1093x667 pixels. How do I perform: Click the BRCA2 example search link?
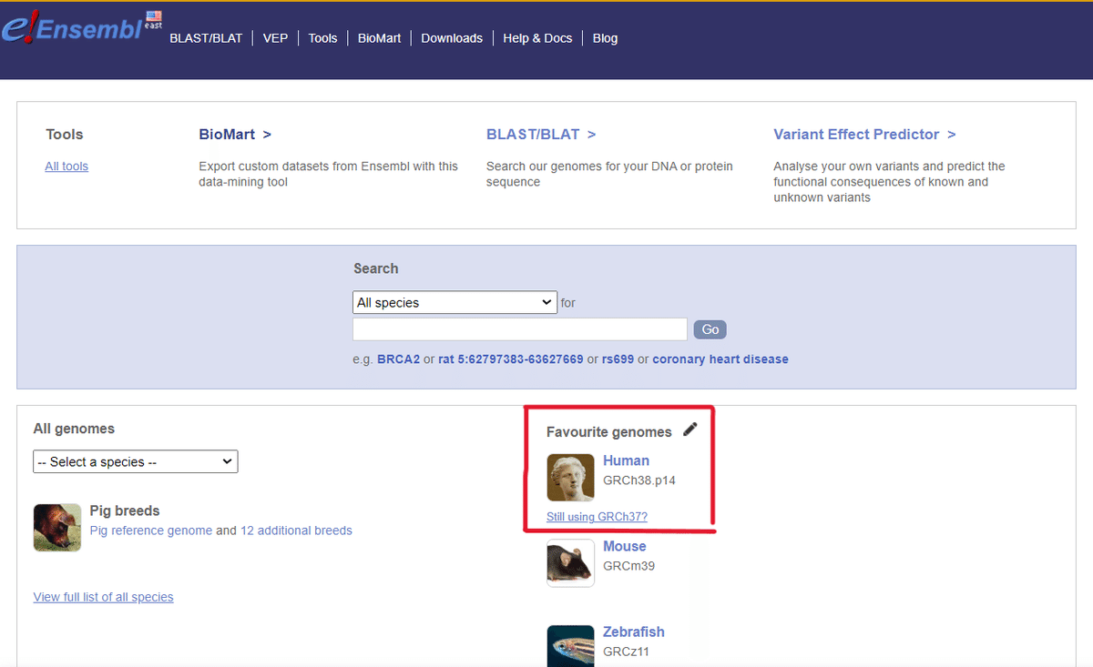pos(398,359)
